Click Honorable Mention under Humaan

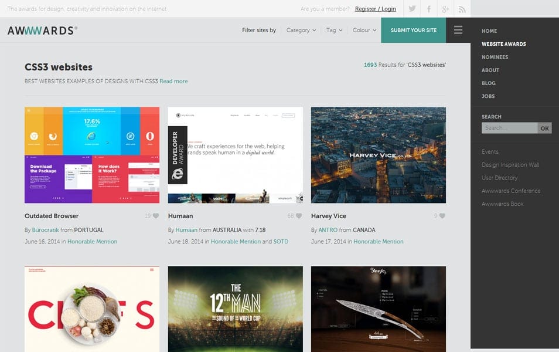click(x=236, y=242)
